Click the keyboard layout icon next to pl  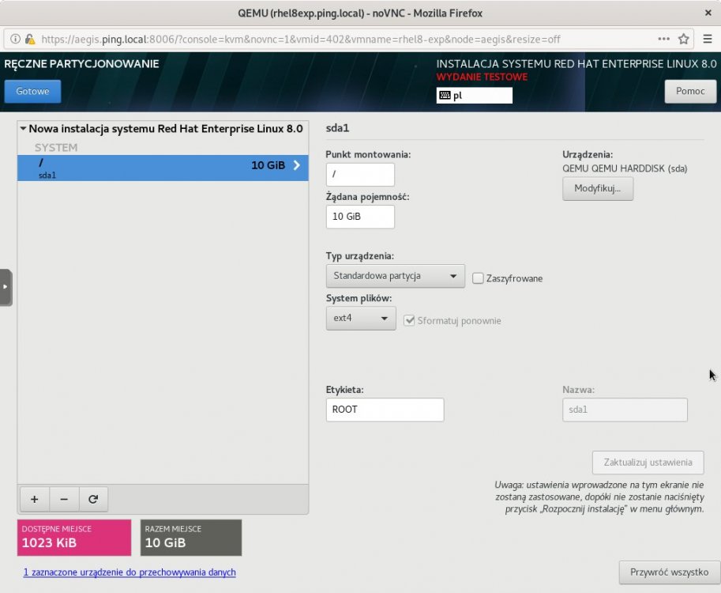point(445,96)
